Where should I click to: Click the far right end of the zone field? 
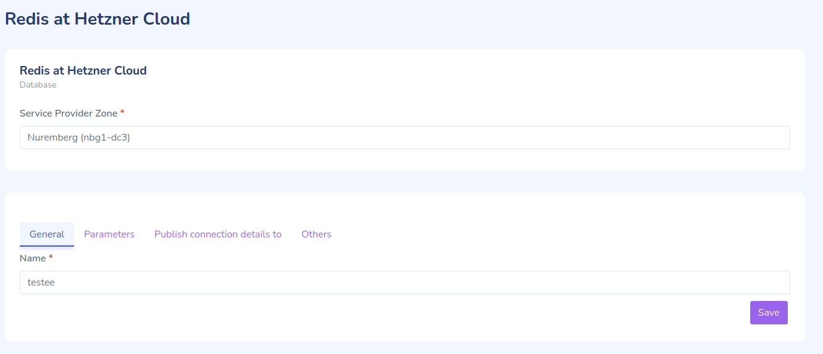(x=781, y=138)
